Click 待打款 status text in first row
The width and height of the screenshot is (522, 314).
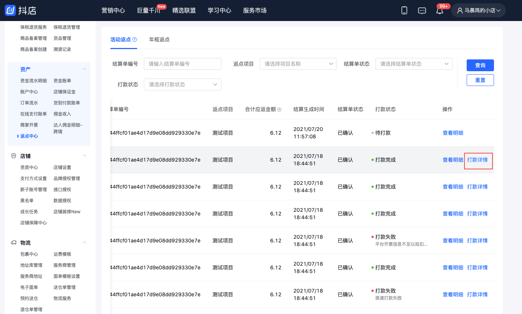pos(383,133)
